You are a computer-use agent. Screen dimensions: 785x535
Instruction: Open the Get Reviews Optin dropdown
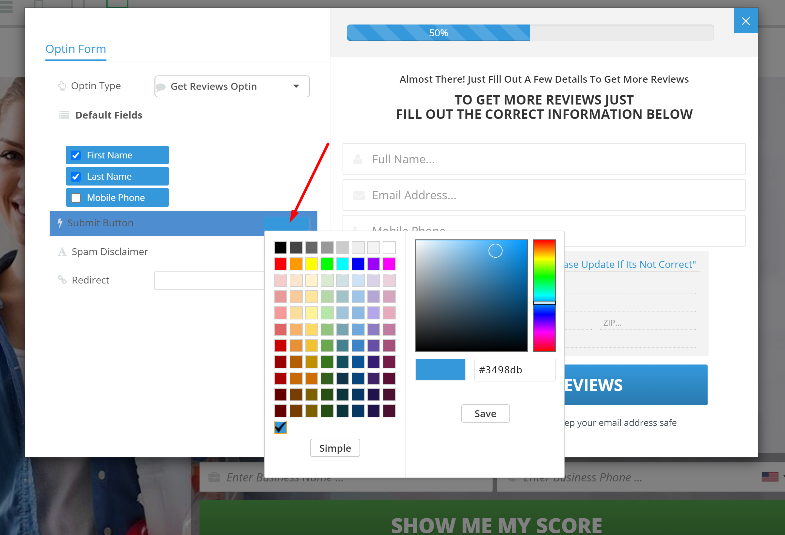(232, 87)
